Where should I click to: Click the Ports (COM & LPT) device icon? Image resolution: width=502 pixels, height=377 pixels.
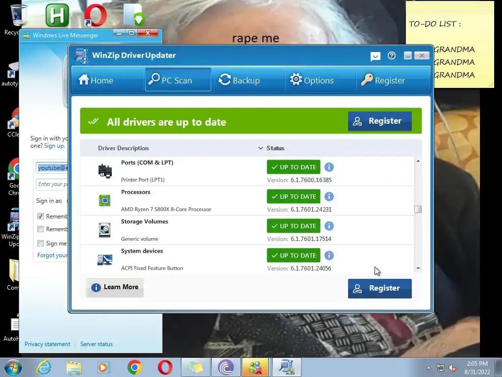pyautogui.click(x=105, y=171)
